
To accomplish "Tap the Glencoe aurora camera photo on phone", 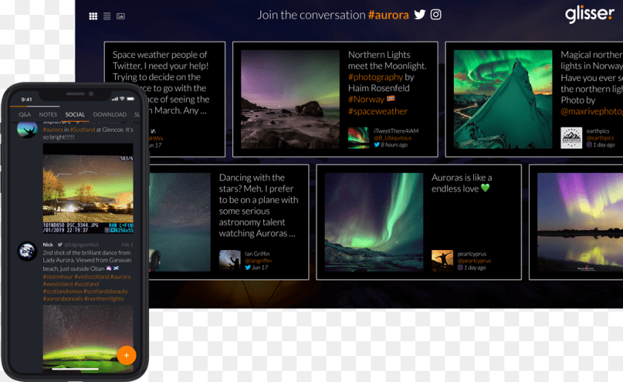I will click(88, 188).
